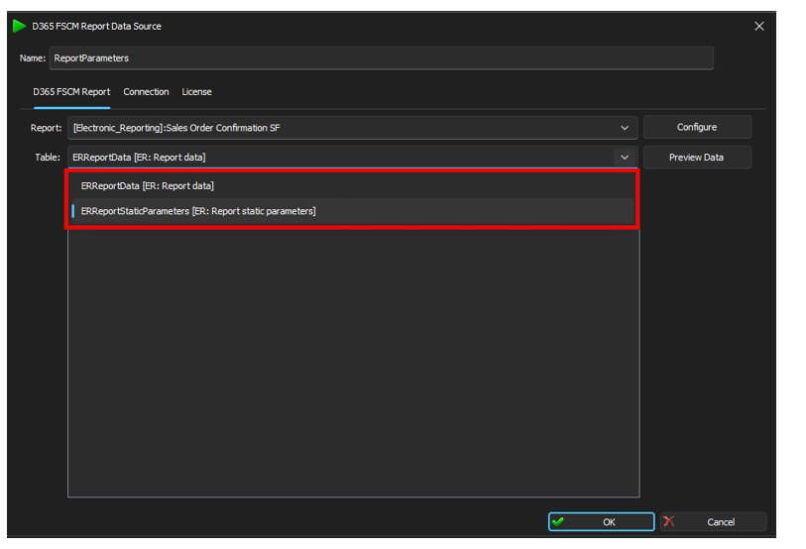Close the D365 FSCM Report Data Source dialog

click(758, 26)
